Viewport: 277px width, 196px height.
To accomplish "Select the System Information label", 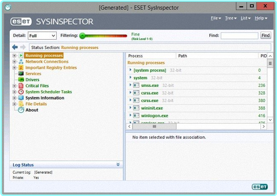I will 45,98.
